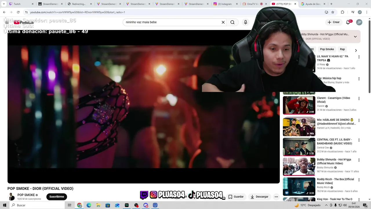Screen dimensions: 371x209
Task: Go back with the Chrome back arrow
Action: tap(4, 12)
